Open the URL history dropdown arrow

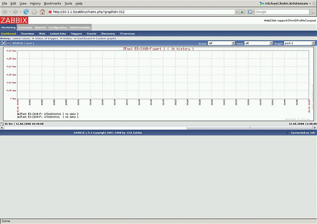click(x=237, y=12)
